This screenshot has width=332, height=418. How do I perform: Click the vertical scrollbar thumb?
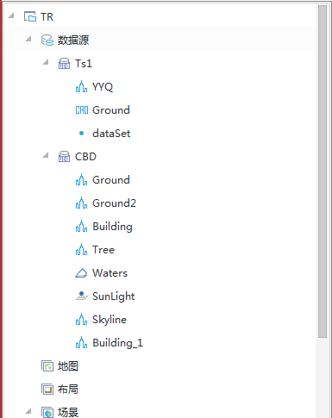[x=323, y=172]
